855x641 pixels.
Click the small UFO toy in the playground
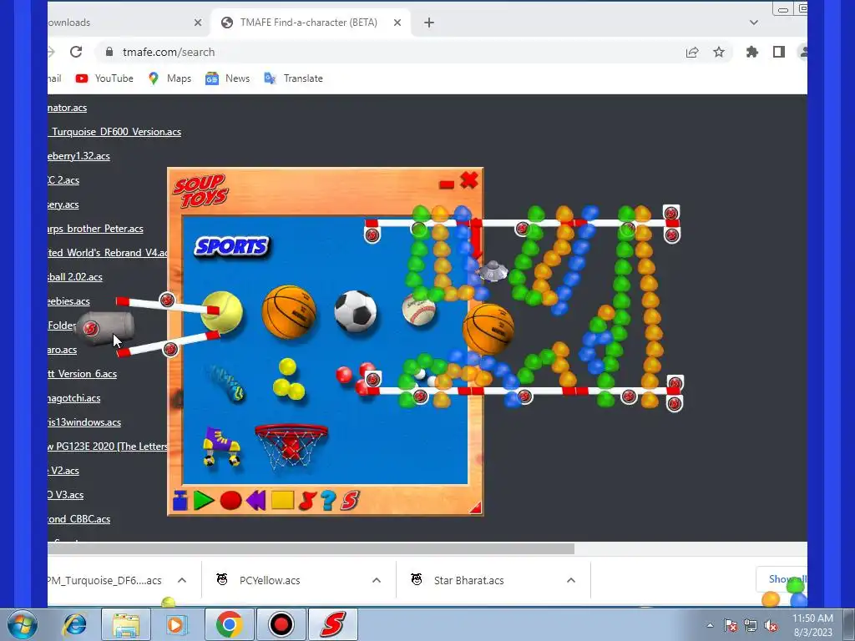493,271
